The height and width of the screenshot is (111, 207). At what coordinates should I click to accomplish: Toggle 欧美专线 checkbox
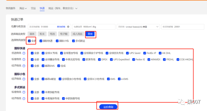pyautogui.click(x=84, y=60)
